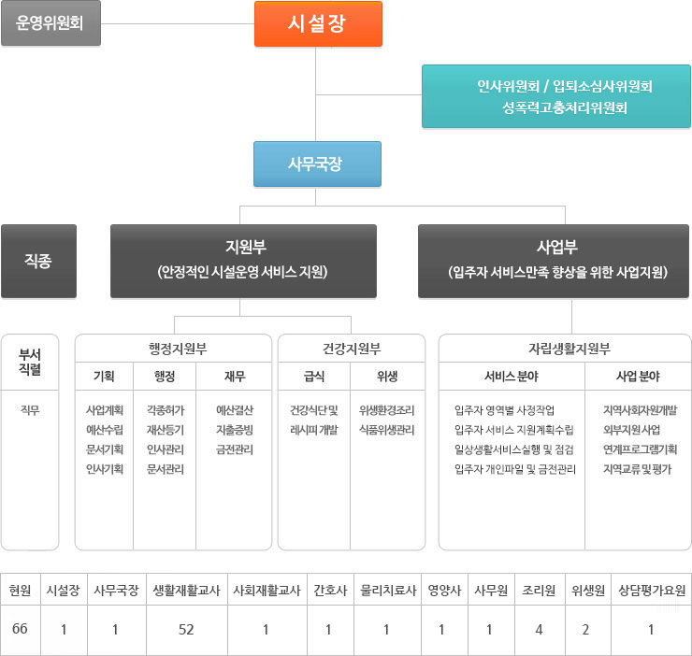The height and width of the screenshot is (656, 692).
Task: Select the blue 사무국장 box
Action: (318, 164)
